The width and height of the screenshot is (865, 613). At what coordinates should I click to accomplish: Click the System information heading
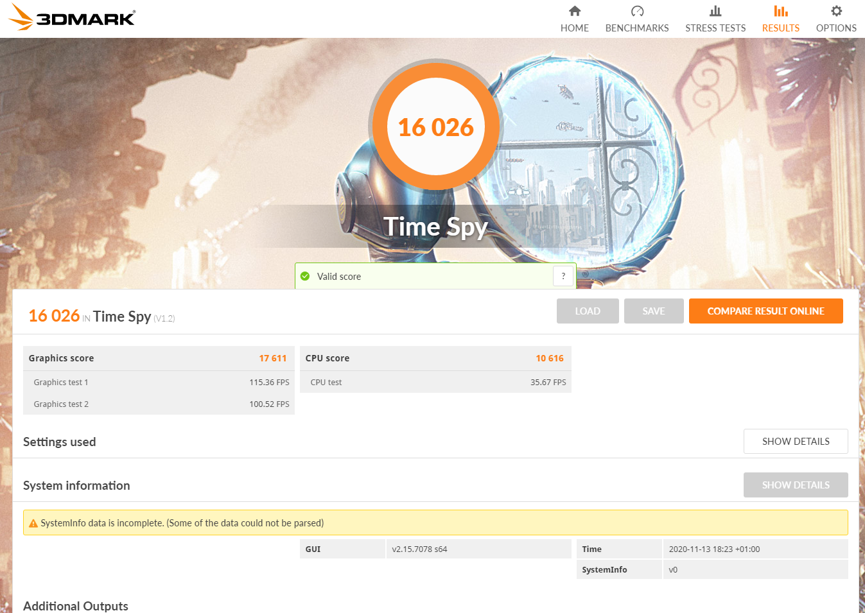(x=76, y=486)
